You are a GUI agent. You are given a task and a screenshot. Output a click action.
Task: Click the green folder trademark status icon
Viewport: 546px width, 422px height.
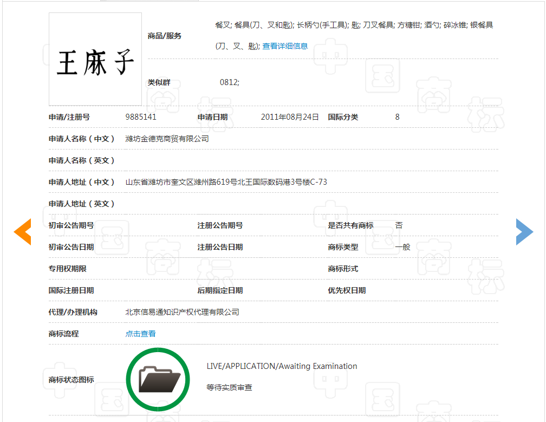pyautogui.click(x=158, y=380)
